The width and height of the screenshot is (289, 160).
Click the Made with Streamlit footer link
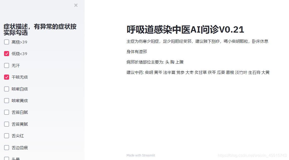click(x=141, y=155)
